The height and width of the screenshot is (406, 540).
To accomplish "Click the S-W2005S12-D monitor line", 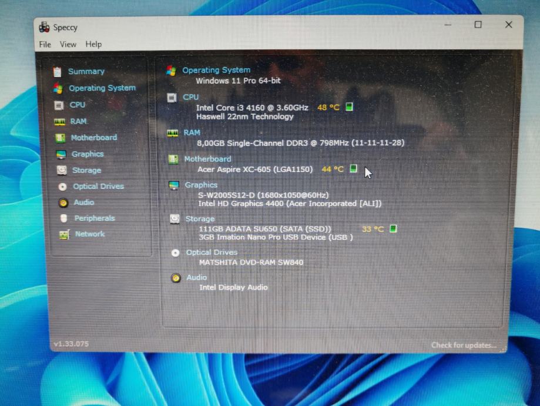I will coord(263,195).
